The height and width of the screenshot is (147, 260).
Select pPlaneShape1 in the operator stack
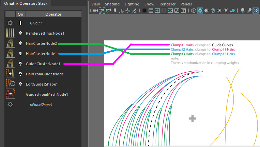(x=41, y=105)
